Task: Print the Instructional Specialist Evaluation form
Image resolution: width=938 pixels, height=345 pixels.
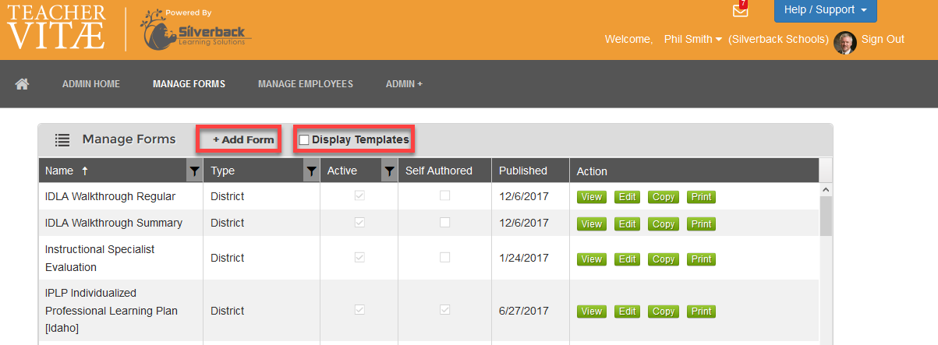Action: (x=702, y=259)
